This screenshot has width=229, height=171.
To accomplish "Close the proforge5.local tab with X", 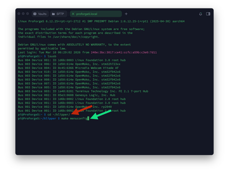I will [73, 14].
